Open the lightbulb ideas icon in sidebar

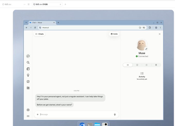pyautogui.click(x=28, y=75)
